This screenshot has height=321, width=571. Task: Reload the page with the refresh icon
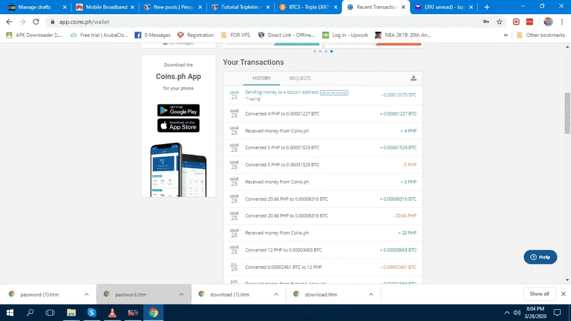tap(36, 22)
